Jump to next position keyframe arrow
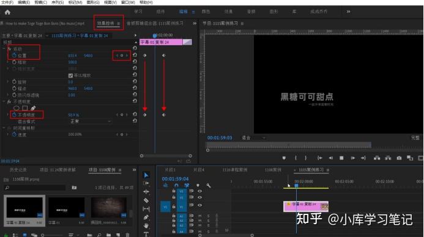The height and width of the screenshot is (237, 424). pyautogui.click(x=127, y=56)
